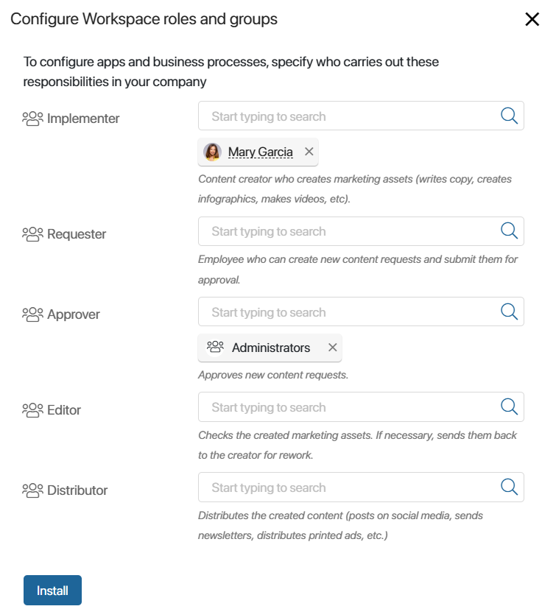Click the Administrators group icon
The height and width of the screenshot is (609, 542).
215,347
